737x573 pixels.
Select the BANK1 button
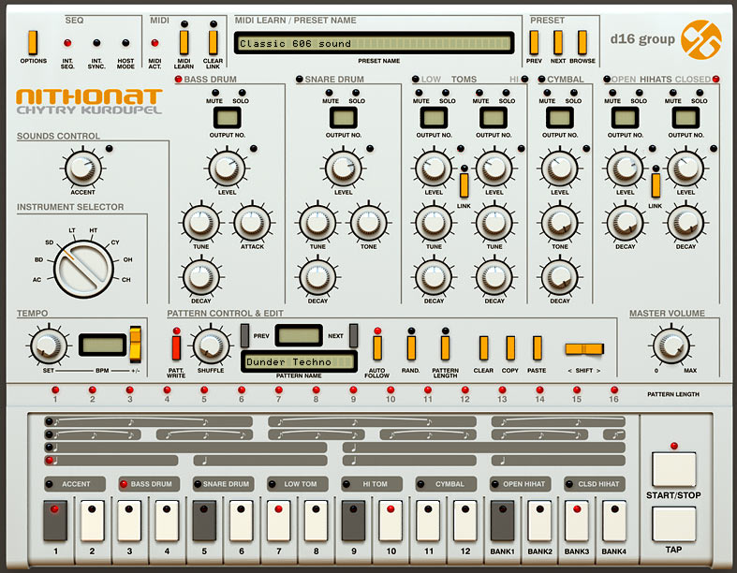(x=503, y=521)
